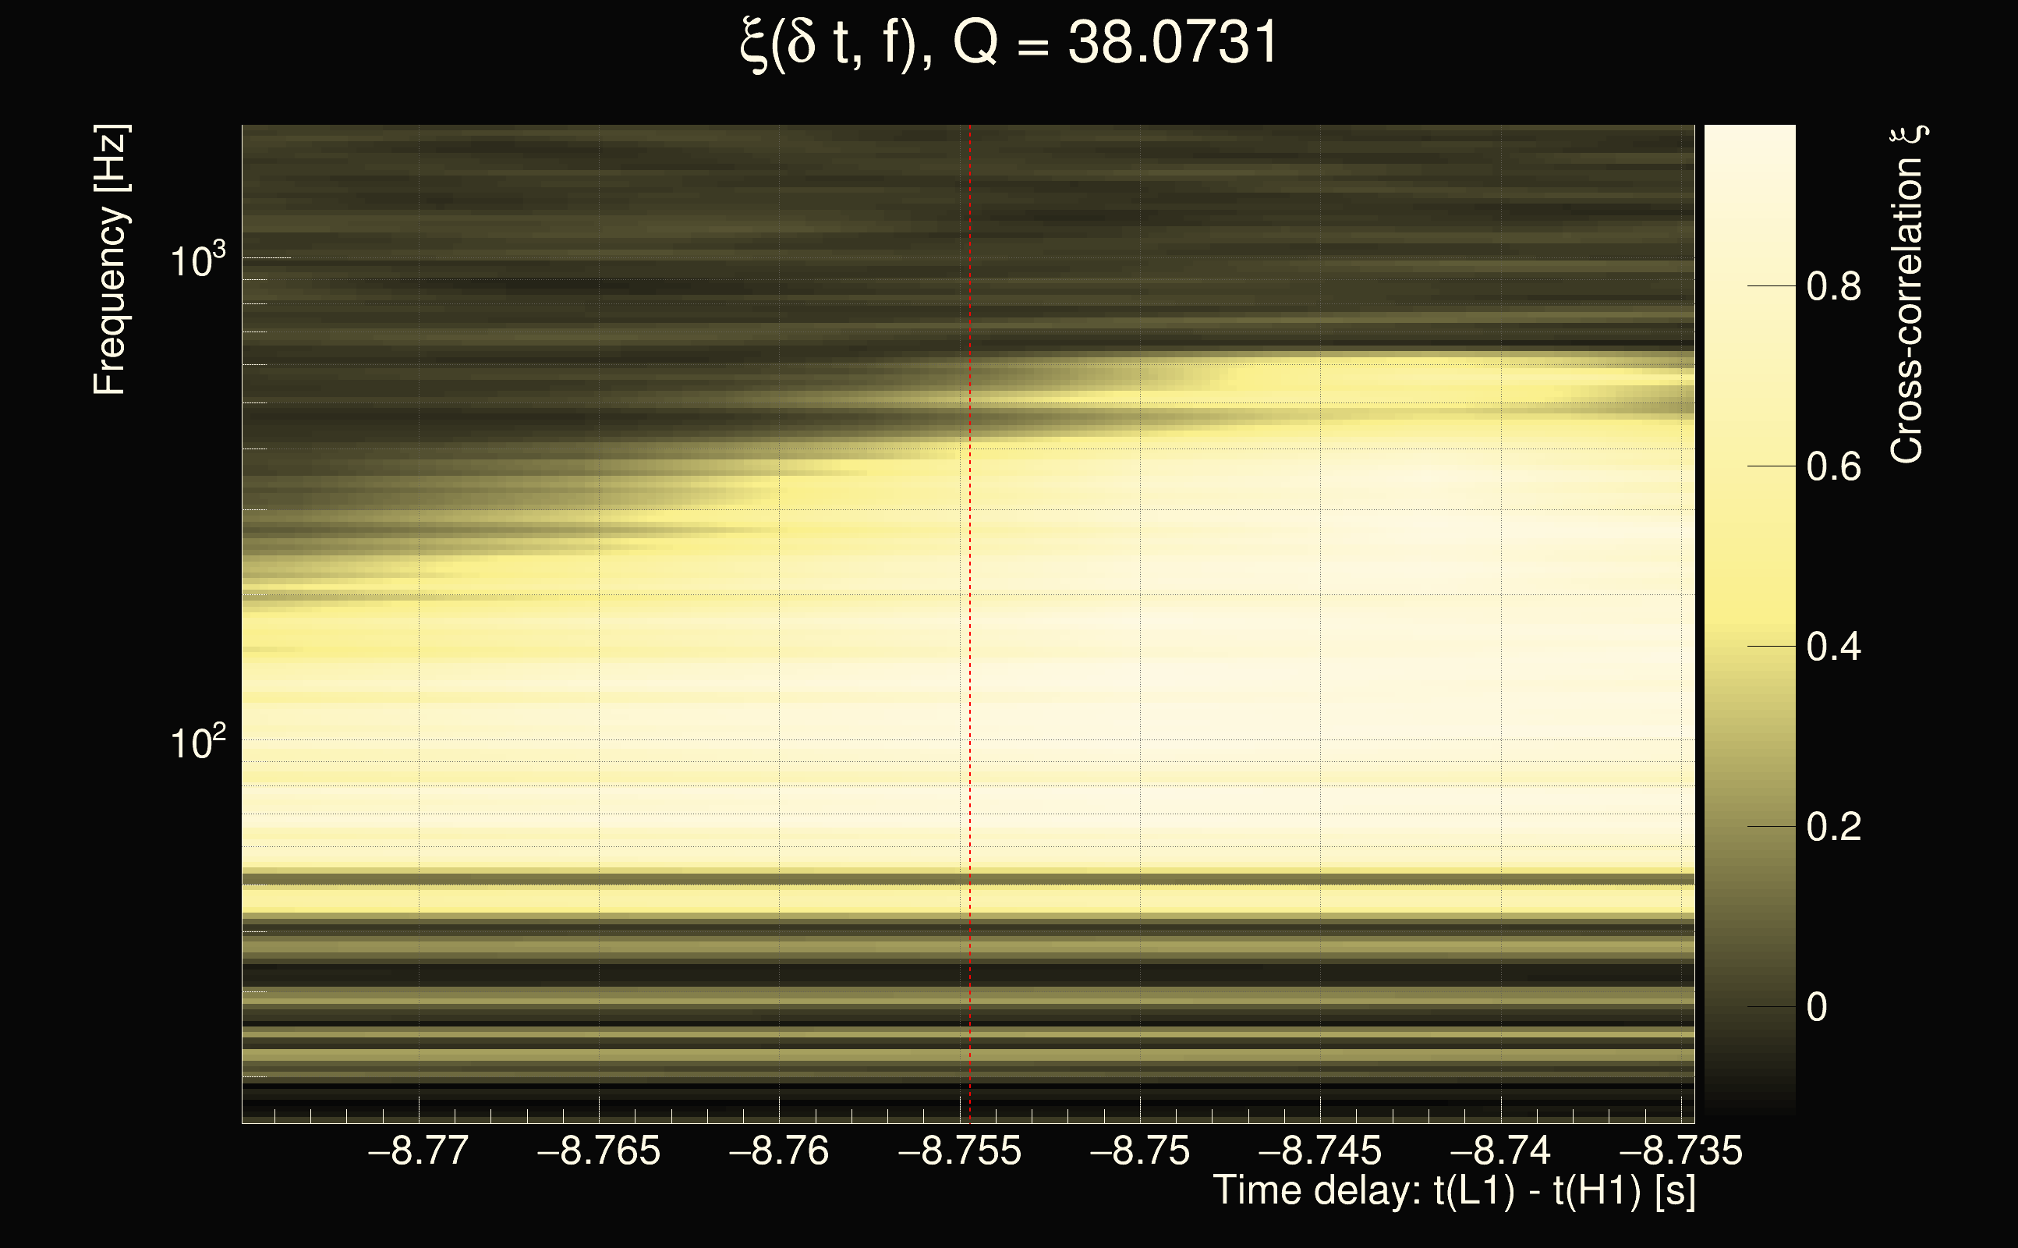
Task: Click the 0.2 tick on the colorbar
Action: tap(1833, 827)
